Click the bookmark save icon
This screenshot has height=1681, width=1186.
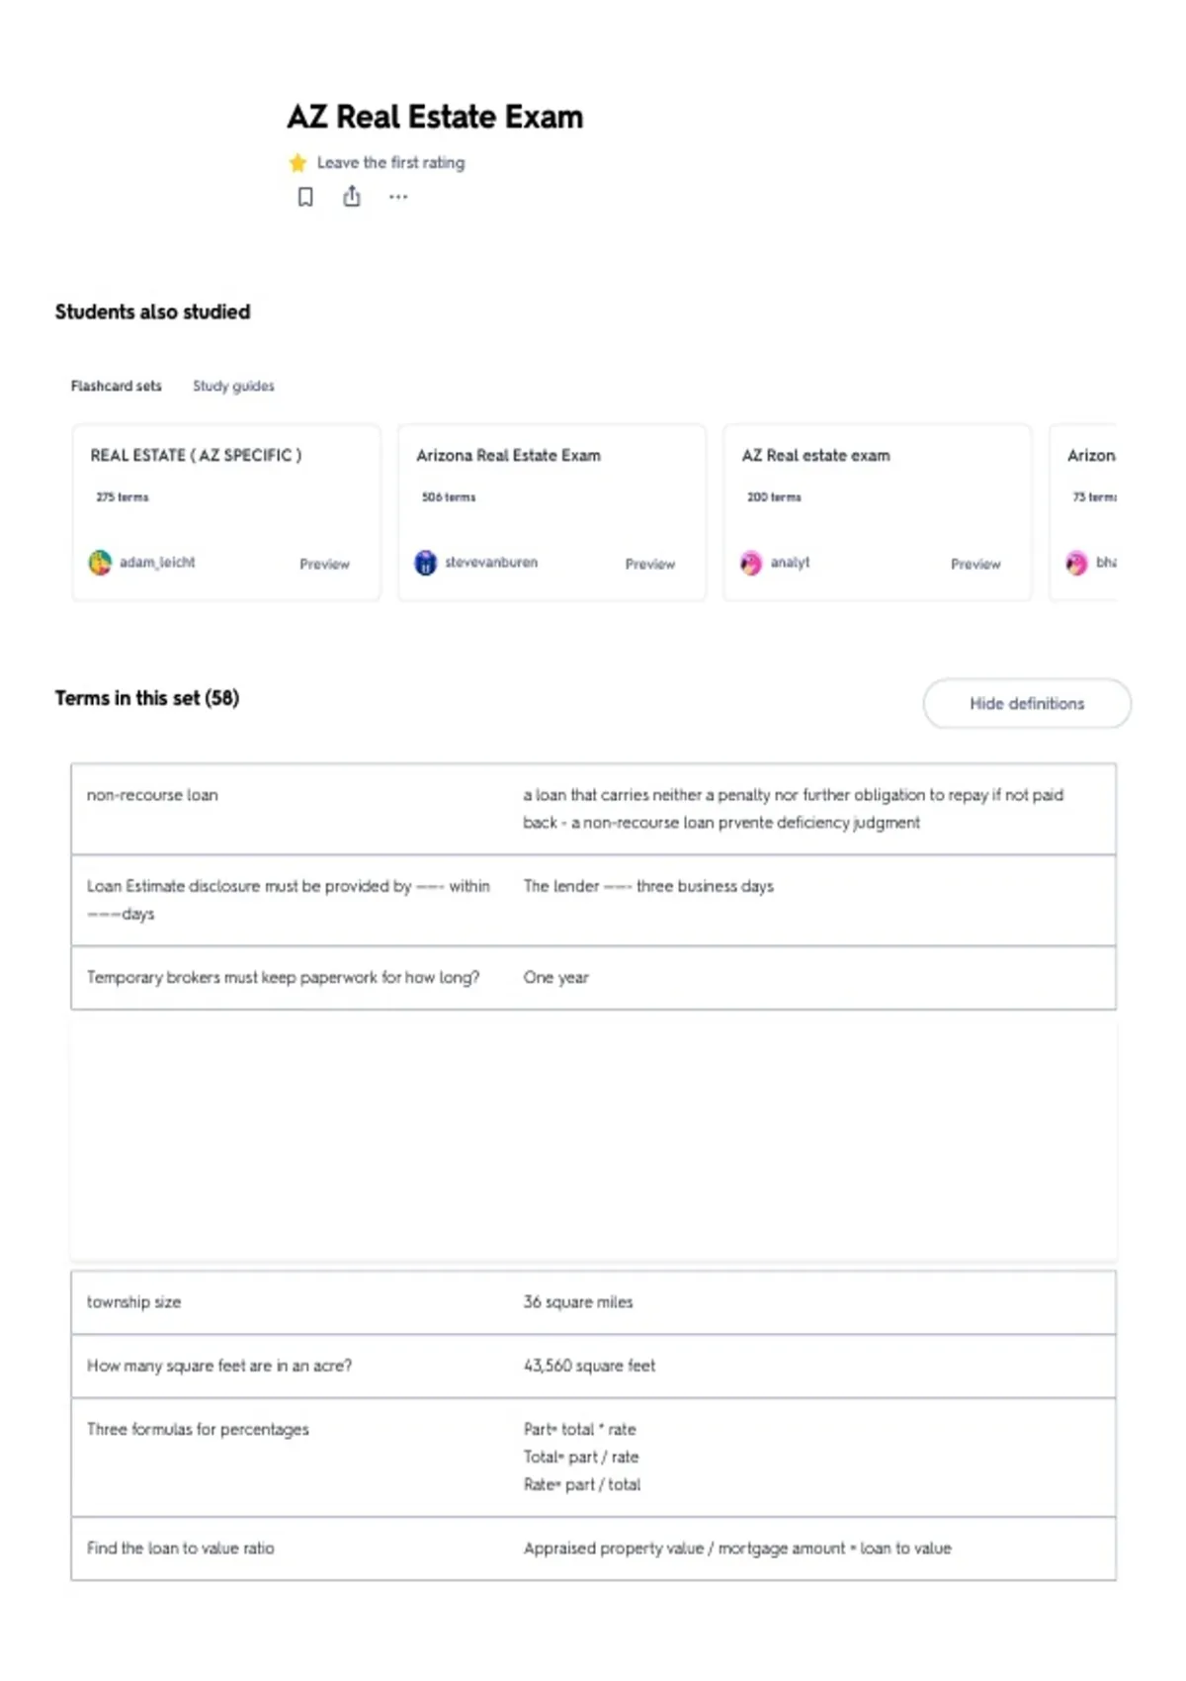coord(305,197)
